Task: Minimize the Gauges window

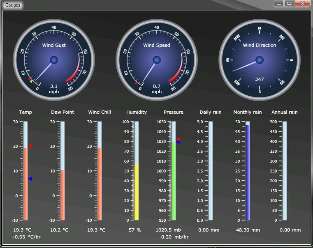Action: 279,3
